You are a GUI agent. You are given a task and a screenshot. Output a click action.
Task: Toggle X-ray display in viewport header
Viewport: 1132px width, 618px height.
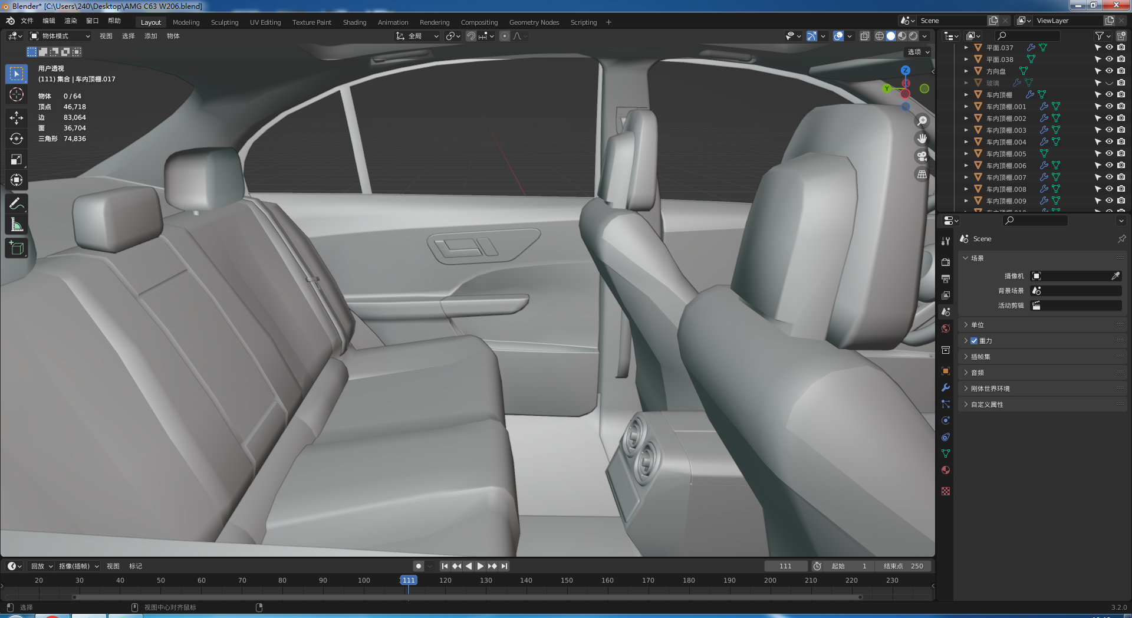[865, 36]
